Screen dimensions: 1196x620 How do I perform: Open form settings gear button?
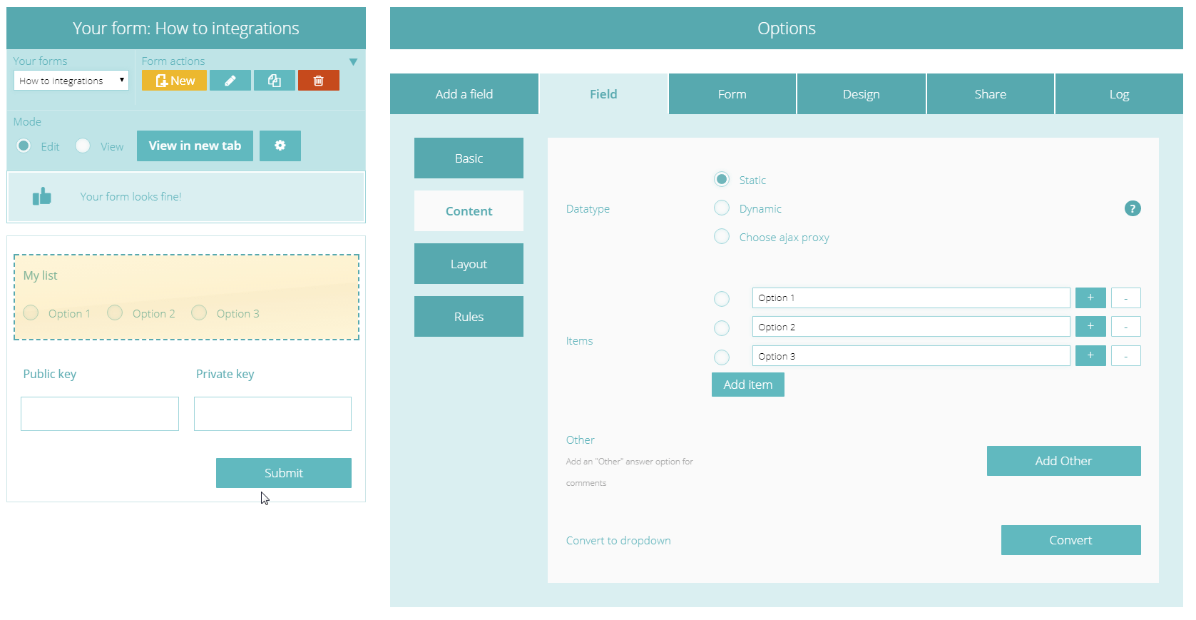pyautogui.click(x=280, y=146)
